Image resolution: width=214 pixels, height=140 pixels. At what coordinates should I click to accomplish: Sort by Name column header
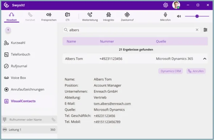click(71, 41)
